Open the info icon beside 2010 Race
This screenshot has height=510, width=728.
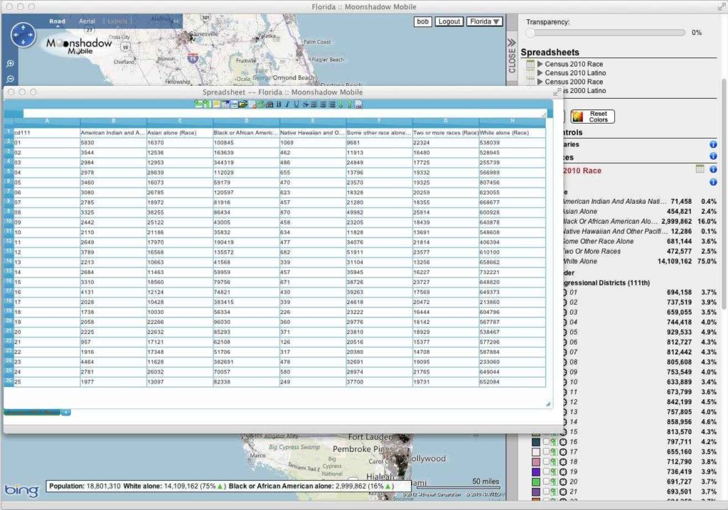[x=713, y=170]
